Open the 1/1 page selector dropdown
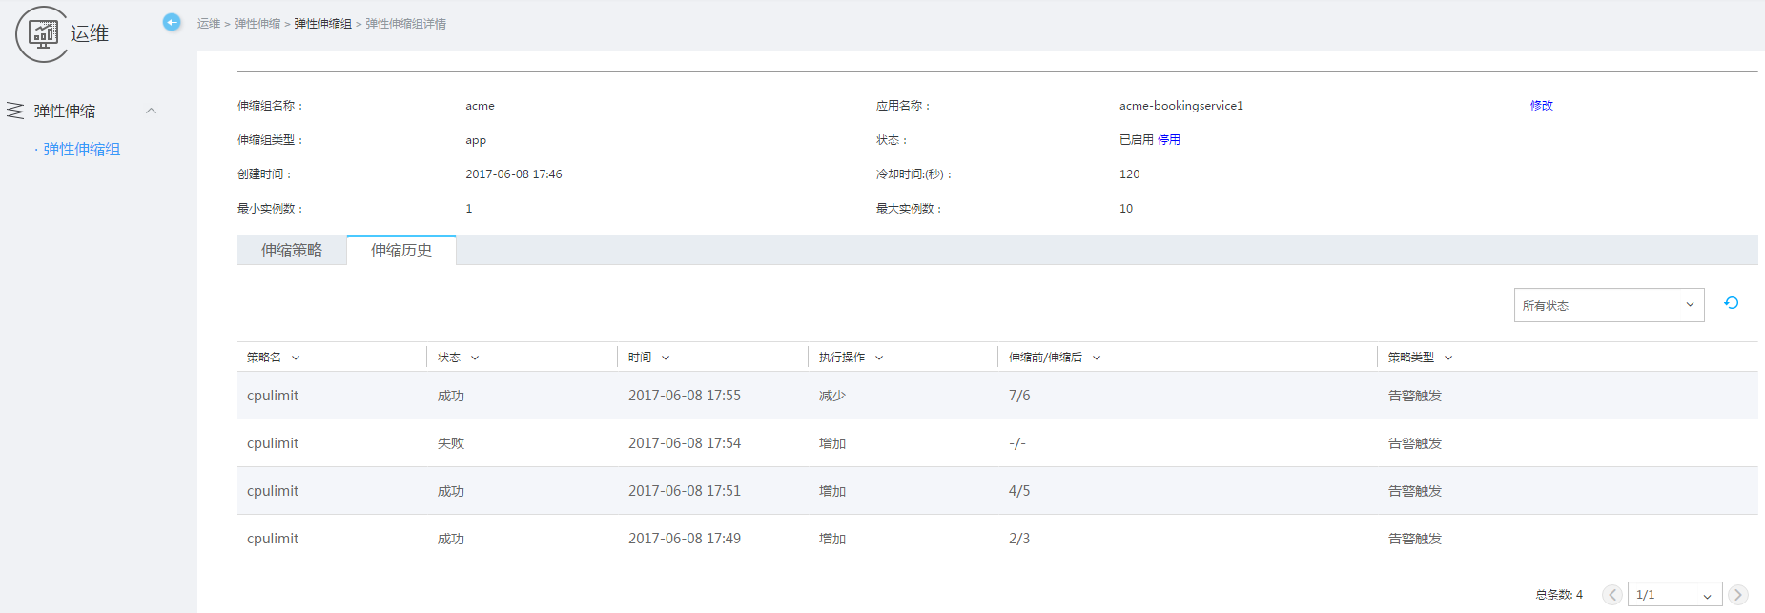The width and height of the screenshot is (1765, 613). 1674,595
